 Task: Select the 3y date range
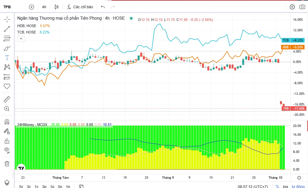[29, 186]
